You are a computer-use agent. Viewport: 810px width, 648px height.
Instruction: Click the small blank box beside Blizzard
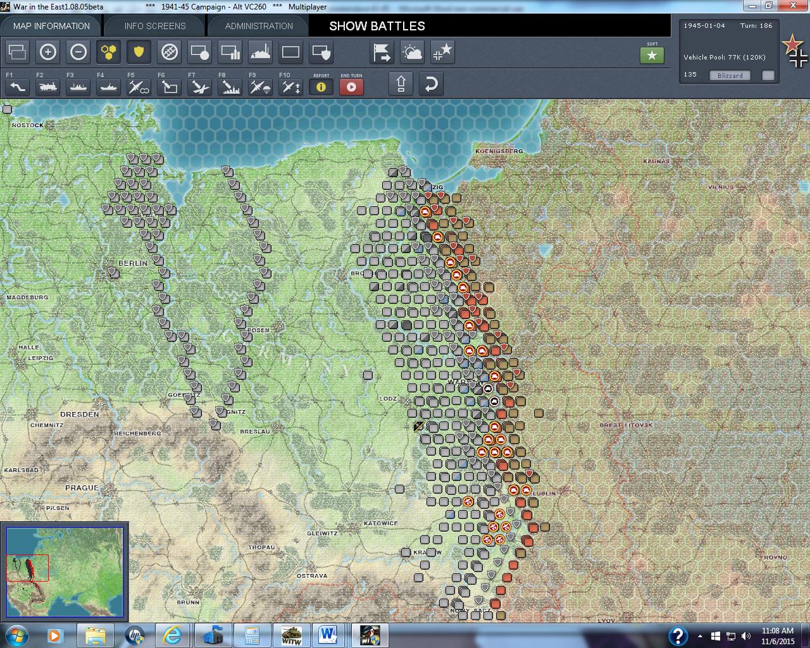point(768,75)
